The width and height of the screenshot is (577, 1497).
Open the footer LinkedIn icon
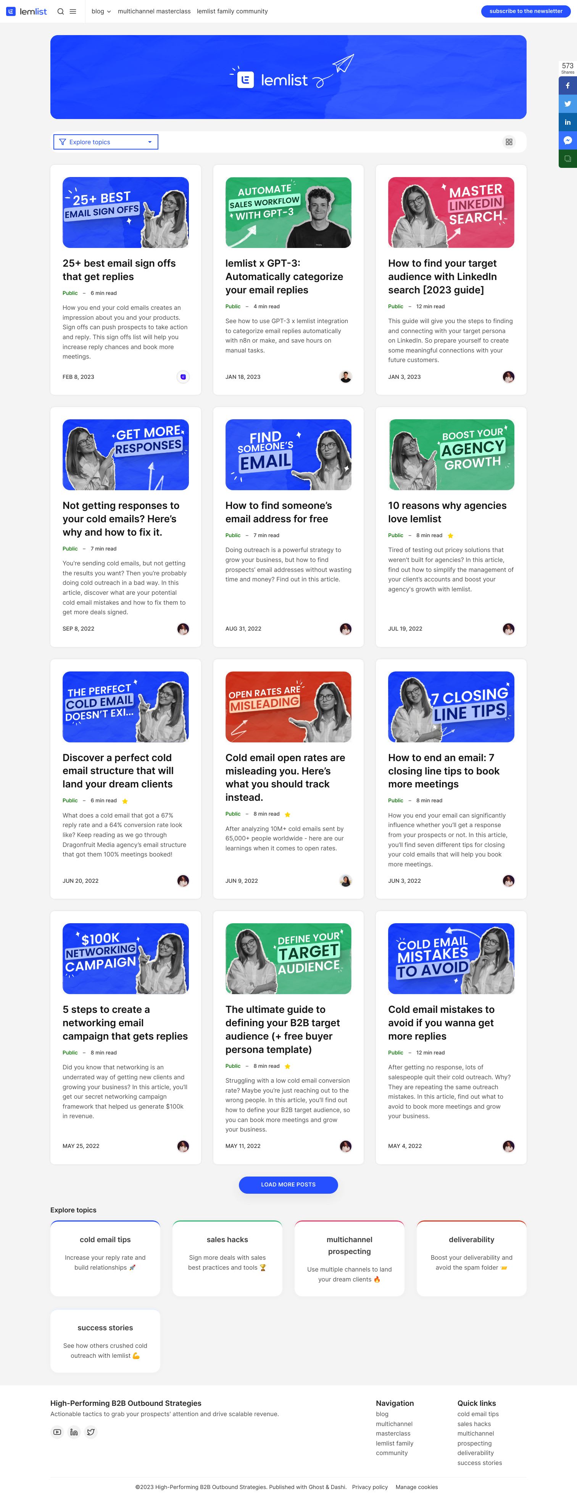(x=74, y=1431)
